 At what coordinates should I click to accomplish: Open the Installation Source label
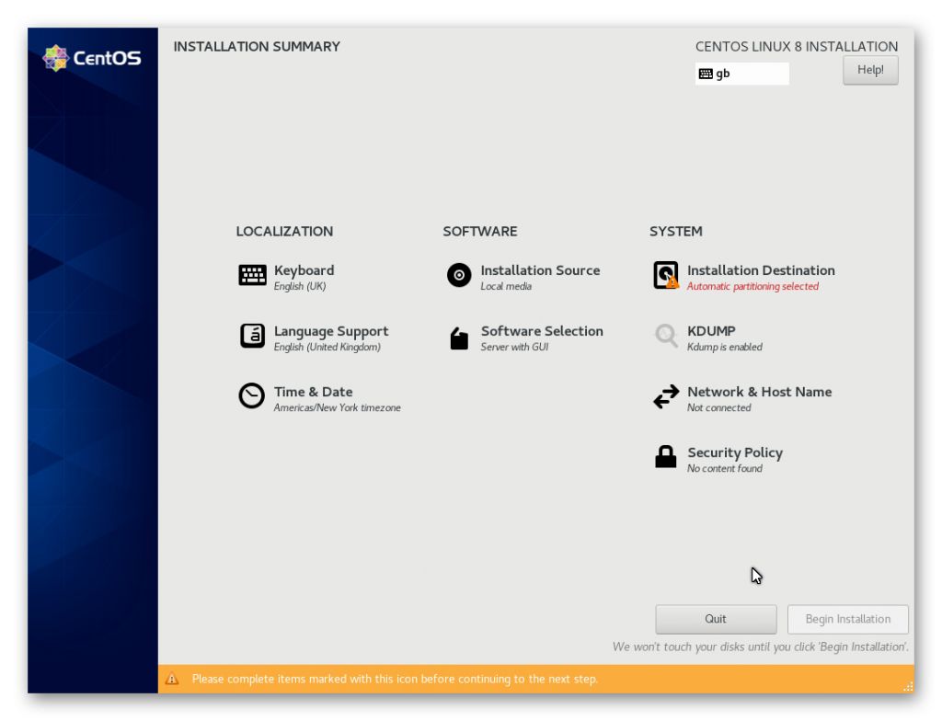tap(540, 270)
